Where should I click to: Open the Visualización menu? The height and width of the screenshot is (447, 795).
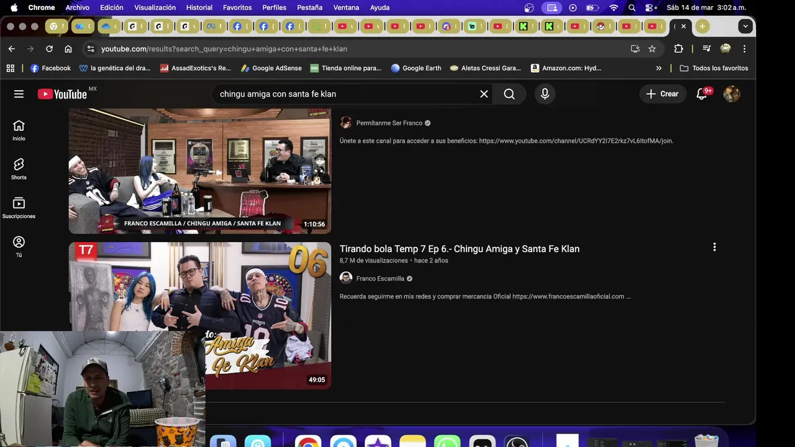point(155,7)
